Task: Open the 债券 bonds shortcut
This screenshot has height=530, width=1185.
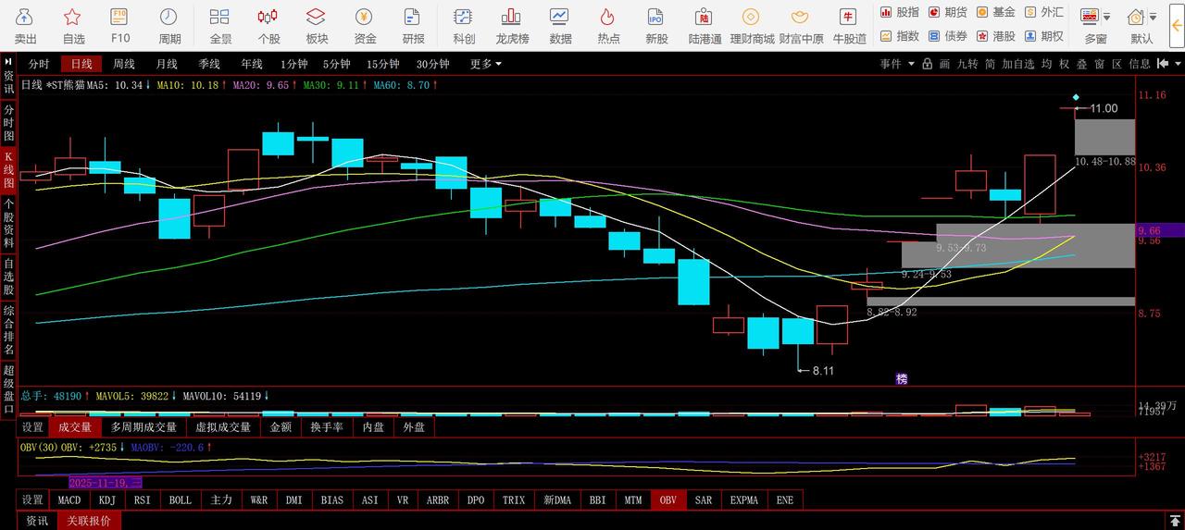Action: 947,36
